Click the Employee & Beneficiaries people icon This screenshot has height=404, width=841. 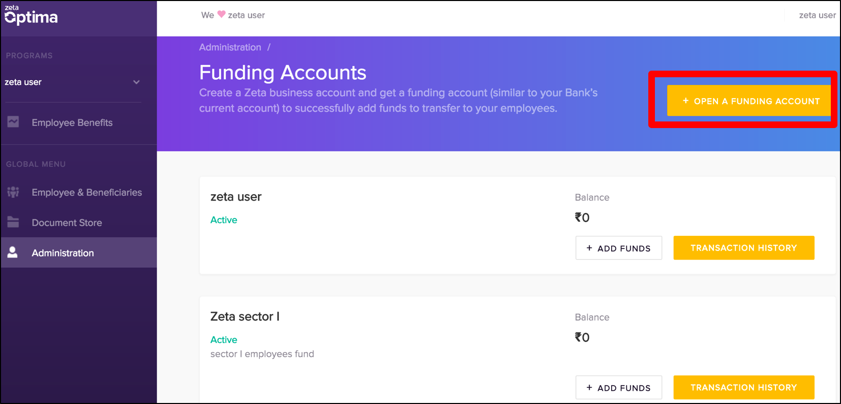[13, 192]
